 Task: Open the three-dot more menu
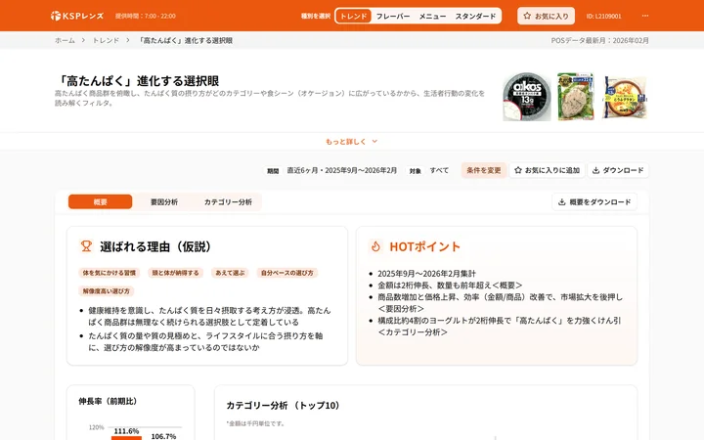click(x=645, y=16)
